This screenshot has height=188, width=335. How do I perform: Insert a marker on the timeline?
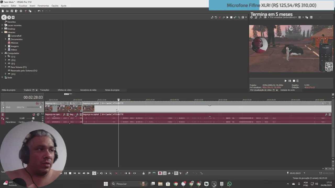click(x=149, y=173)
